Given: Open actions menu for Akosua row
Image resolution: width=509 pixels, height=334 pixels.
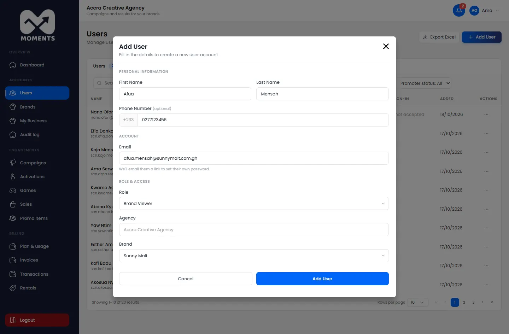Looking at the screenshot, I should [486, 285].
